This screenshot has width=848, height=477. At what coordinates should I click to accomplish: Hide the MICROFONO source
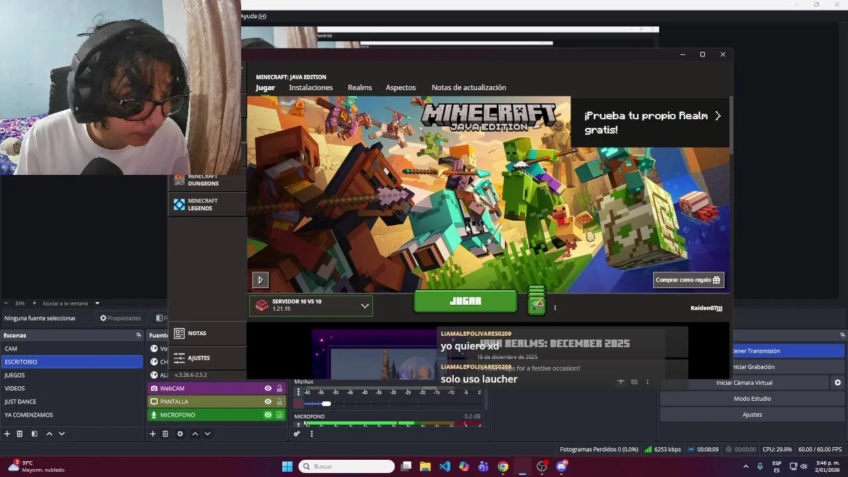[268, 415]
